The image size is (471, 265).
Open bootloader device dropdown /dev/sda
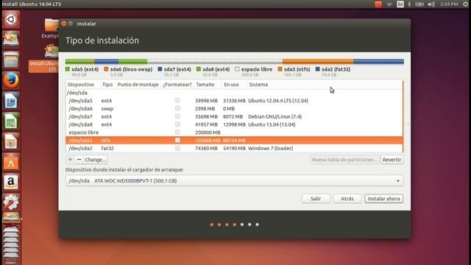[x=234, y=180]
